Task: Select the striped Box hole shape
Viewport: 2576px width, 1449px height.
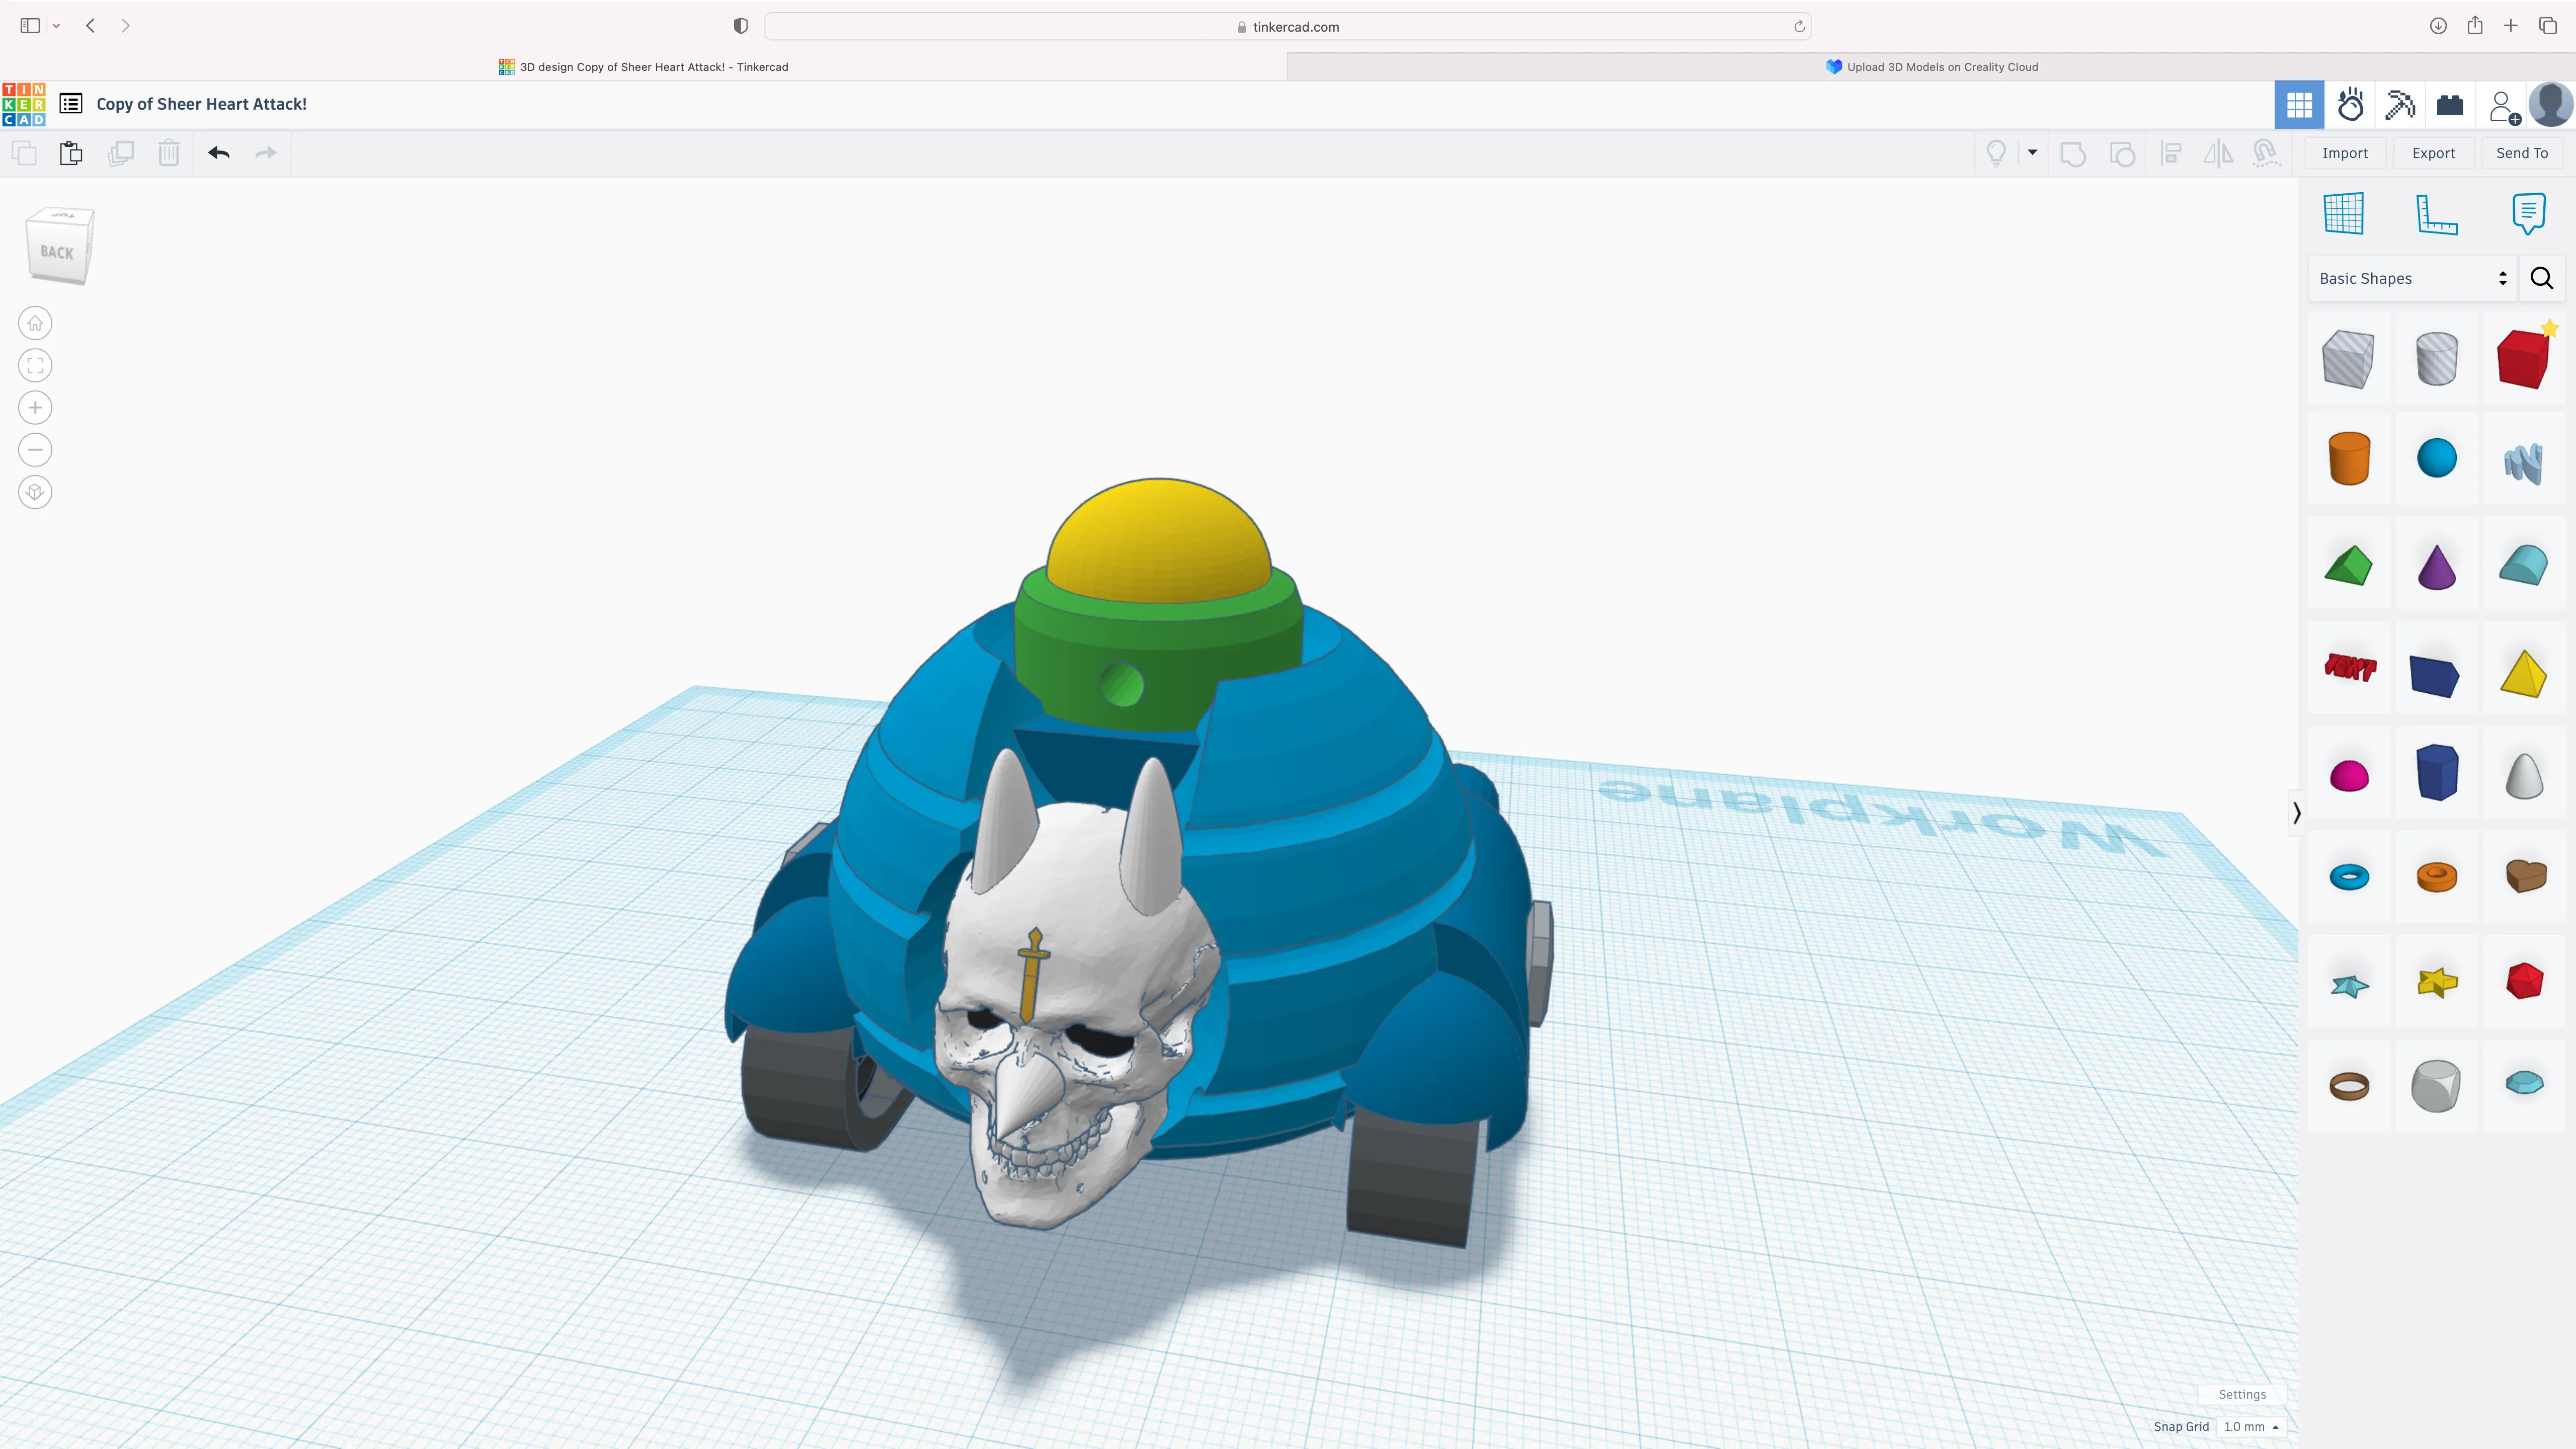Action: (x=2348, y=359)
